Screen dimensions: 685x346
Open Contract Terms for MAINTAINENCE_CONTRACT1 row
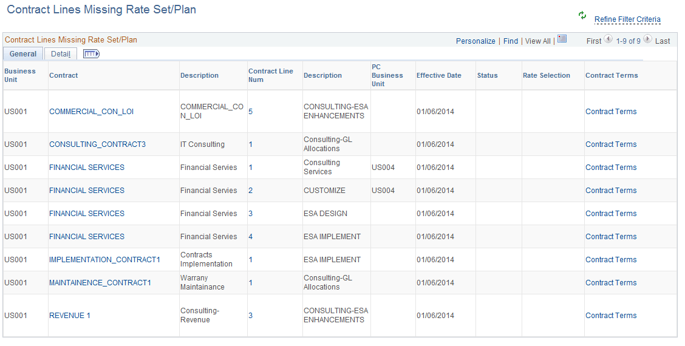tap(611, 283)
